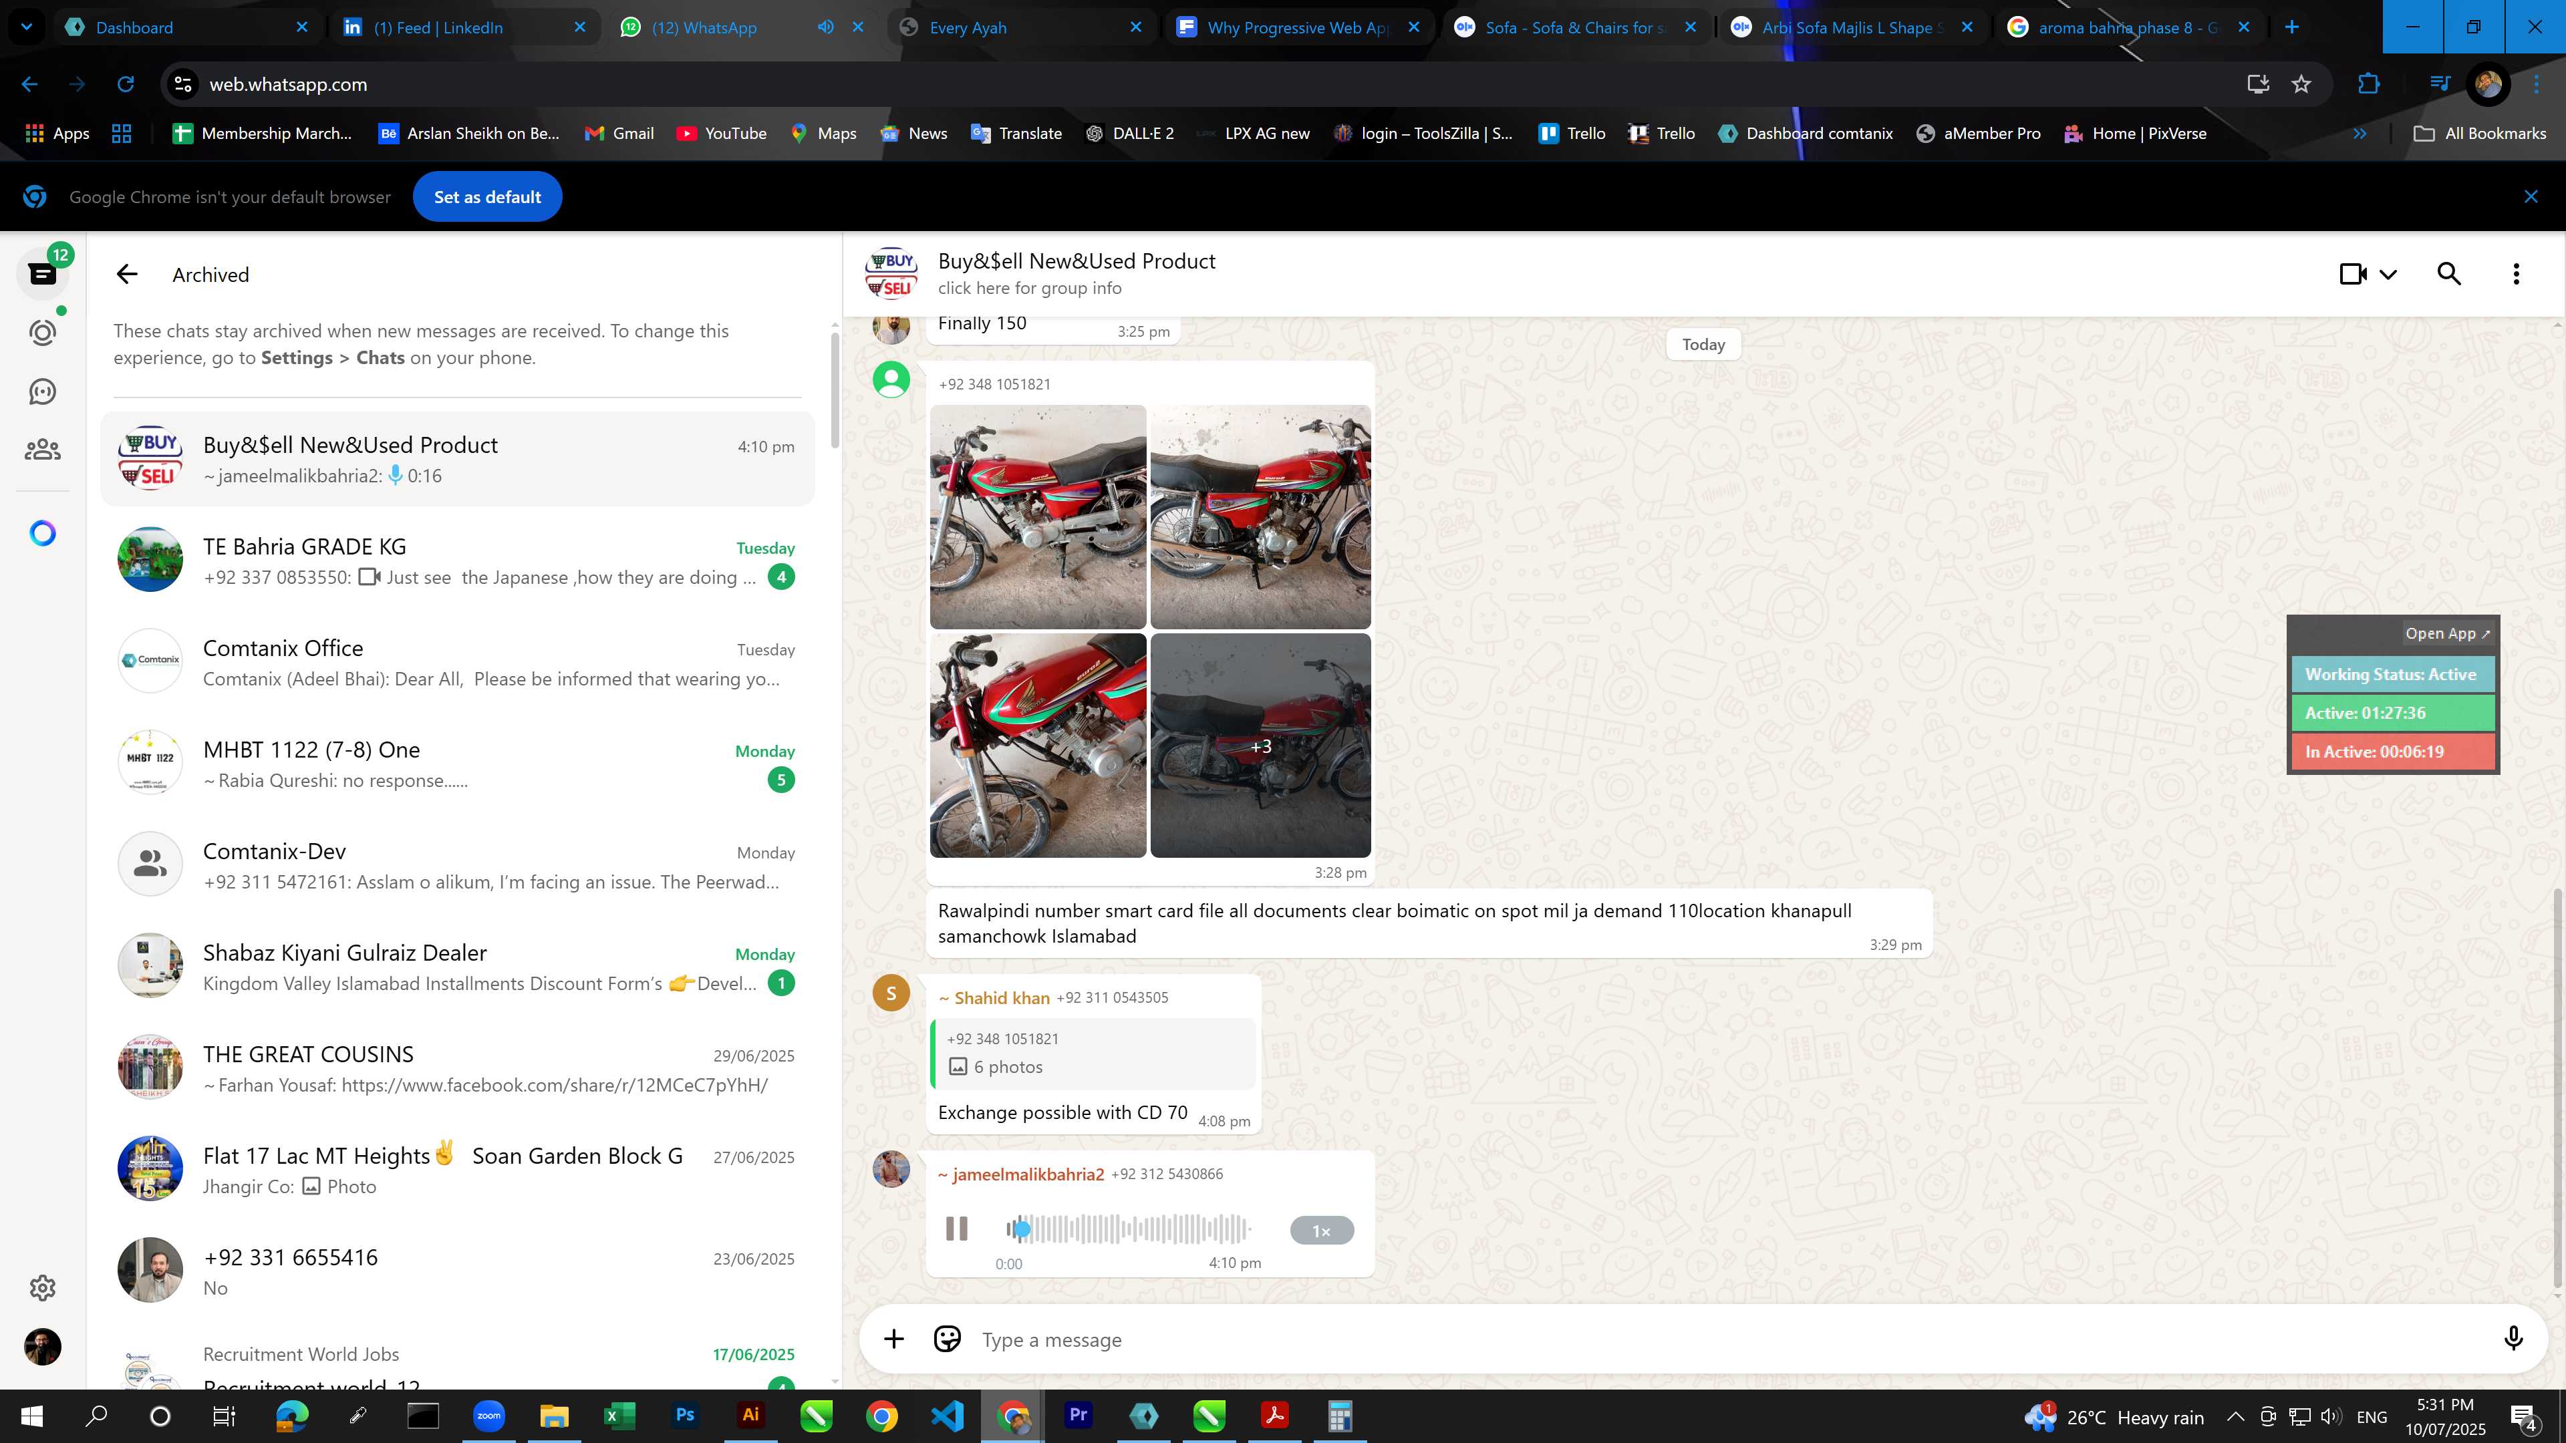The width and height of the screenshot is (2566, 1443).
Task: Go back from the Archived list
Action: pyautogui.click(x=126, y=274)
